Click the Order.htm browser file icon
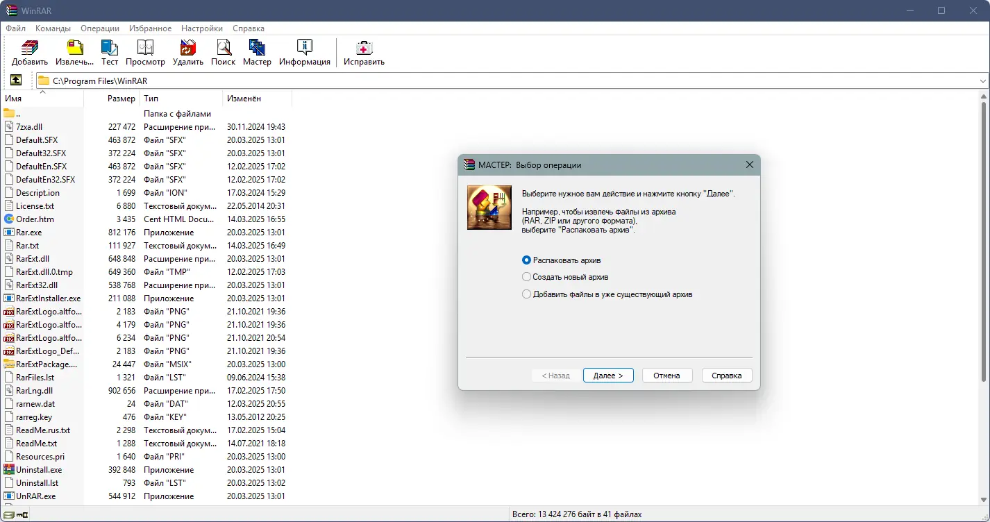990x522 pixels. (9, 219)
